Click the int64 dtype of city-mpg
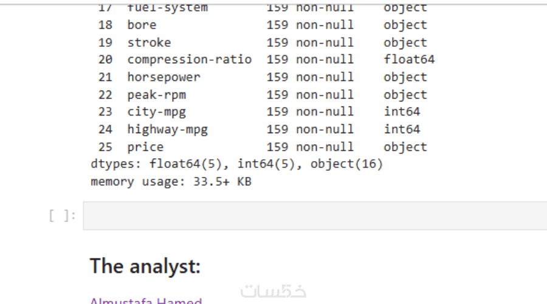Image resolution: width=547 pixels, height=304 pixels. 402,112
